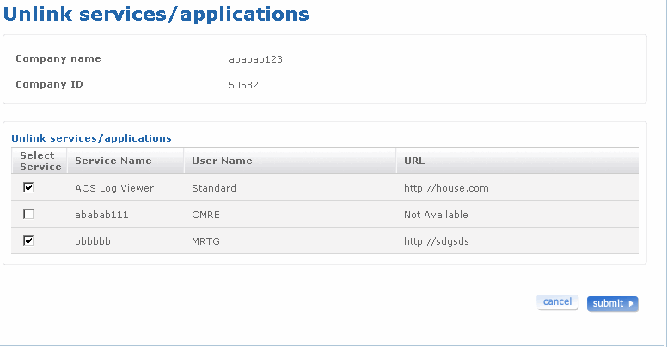Uncheck the bbbbbb service checkbox
The image size is (667, 347).
pos(28,240)
